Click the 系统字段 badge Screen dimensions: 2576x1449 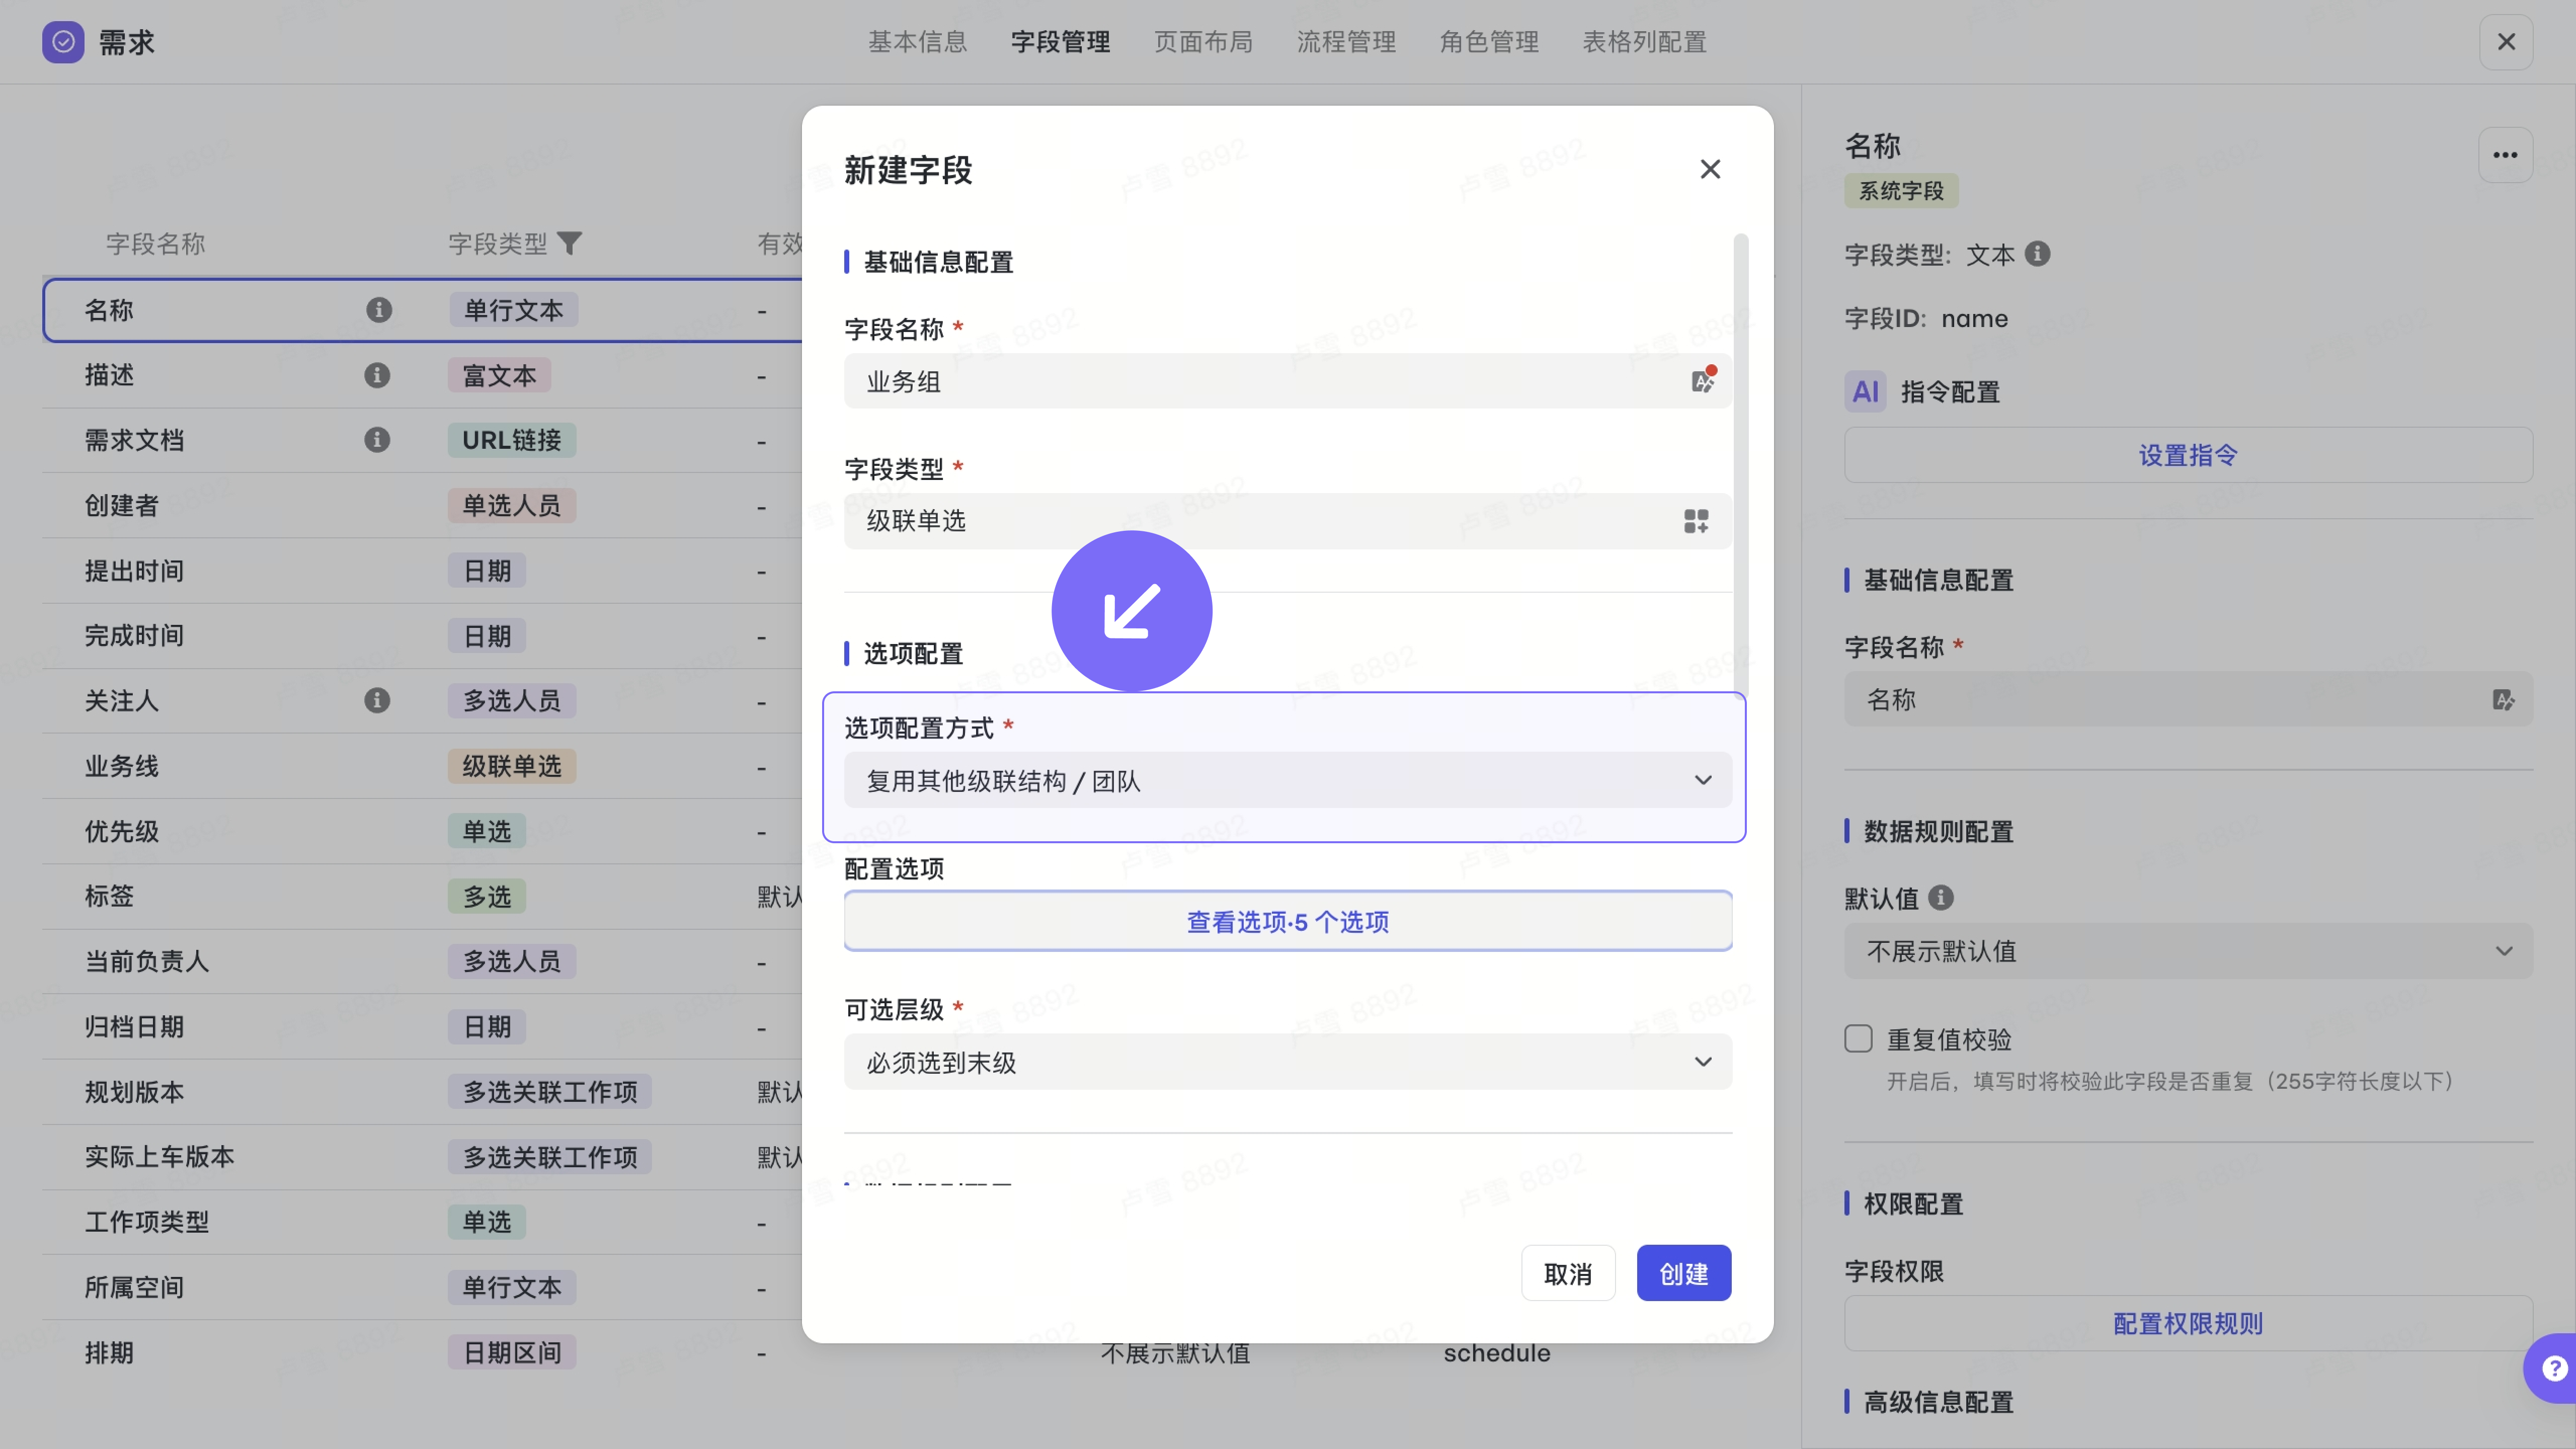(x=1901, y=191)
